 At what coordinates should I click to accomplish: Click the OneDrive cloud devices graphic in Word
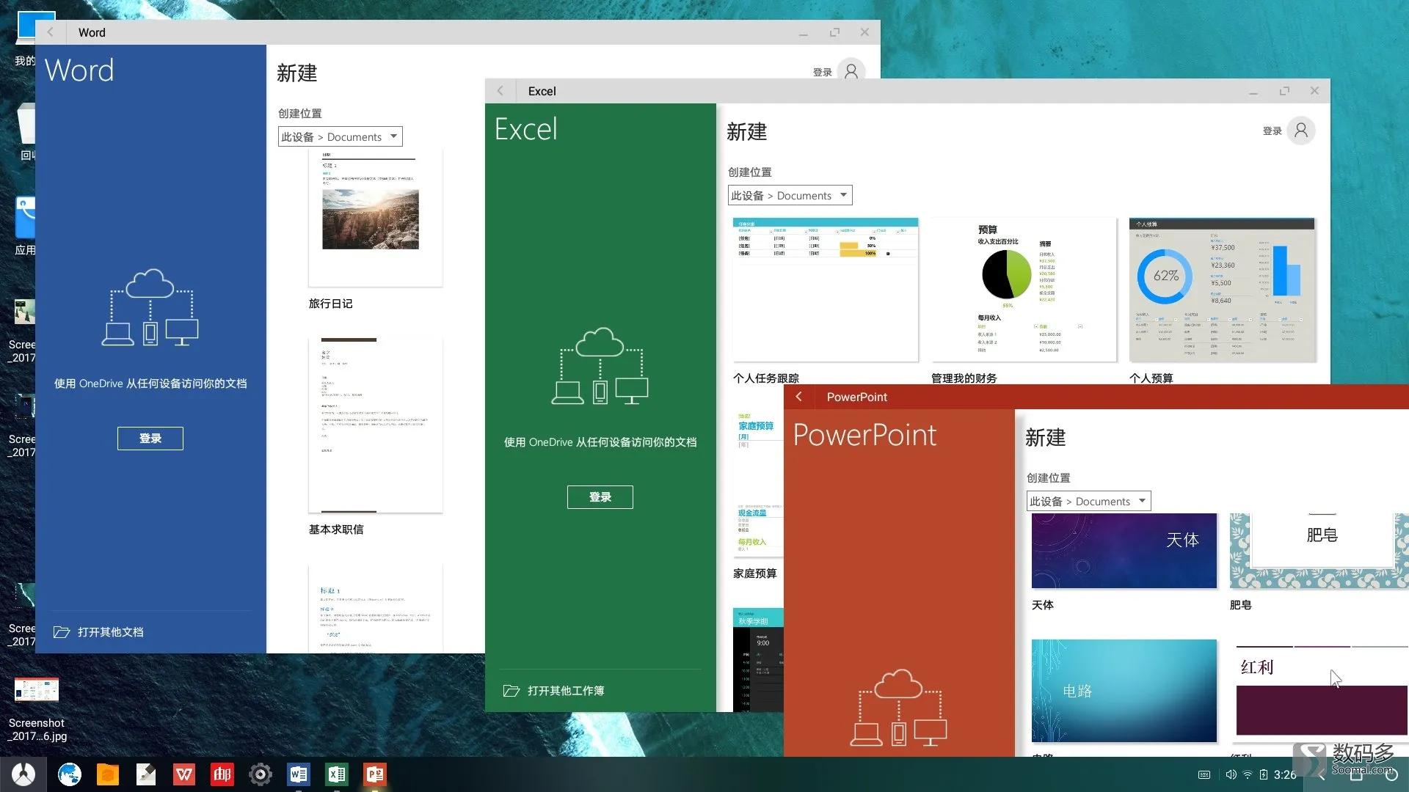coord(150,307)
